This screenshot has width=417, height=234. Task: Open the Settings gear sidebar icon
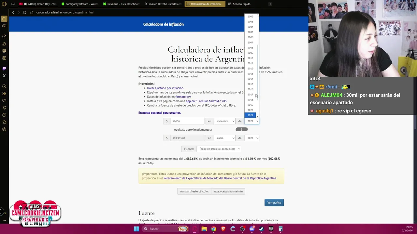(4, 129)
